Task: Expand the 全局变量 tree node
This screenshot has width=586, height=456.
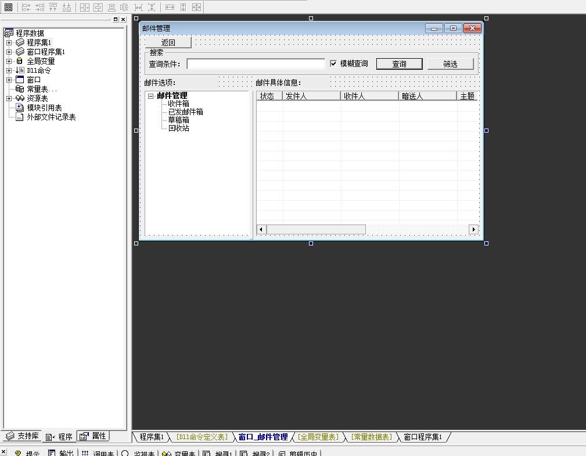Action: click(x=9, y=61)
